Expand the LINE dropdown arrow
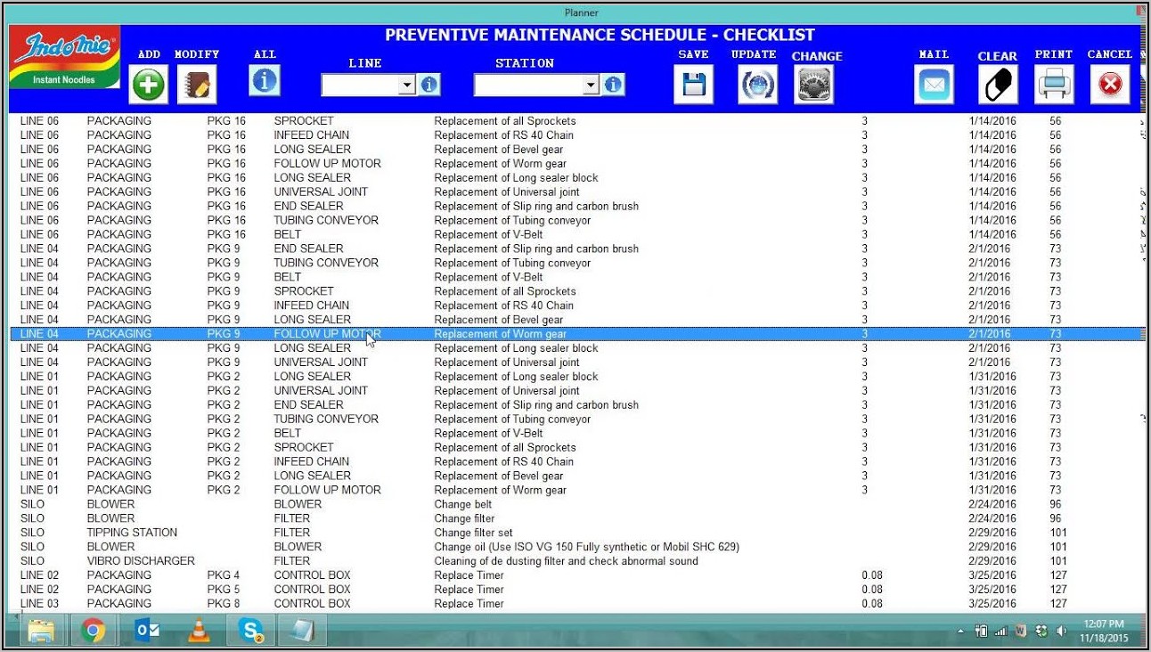 click(x=406, y=85)
